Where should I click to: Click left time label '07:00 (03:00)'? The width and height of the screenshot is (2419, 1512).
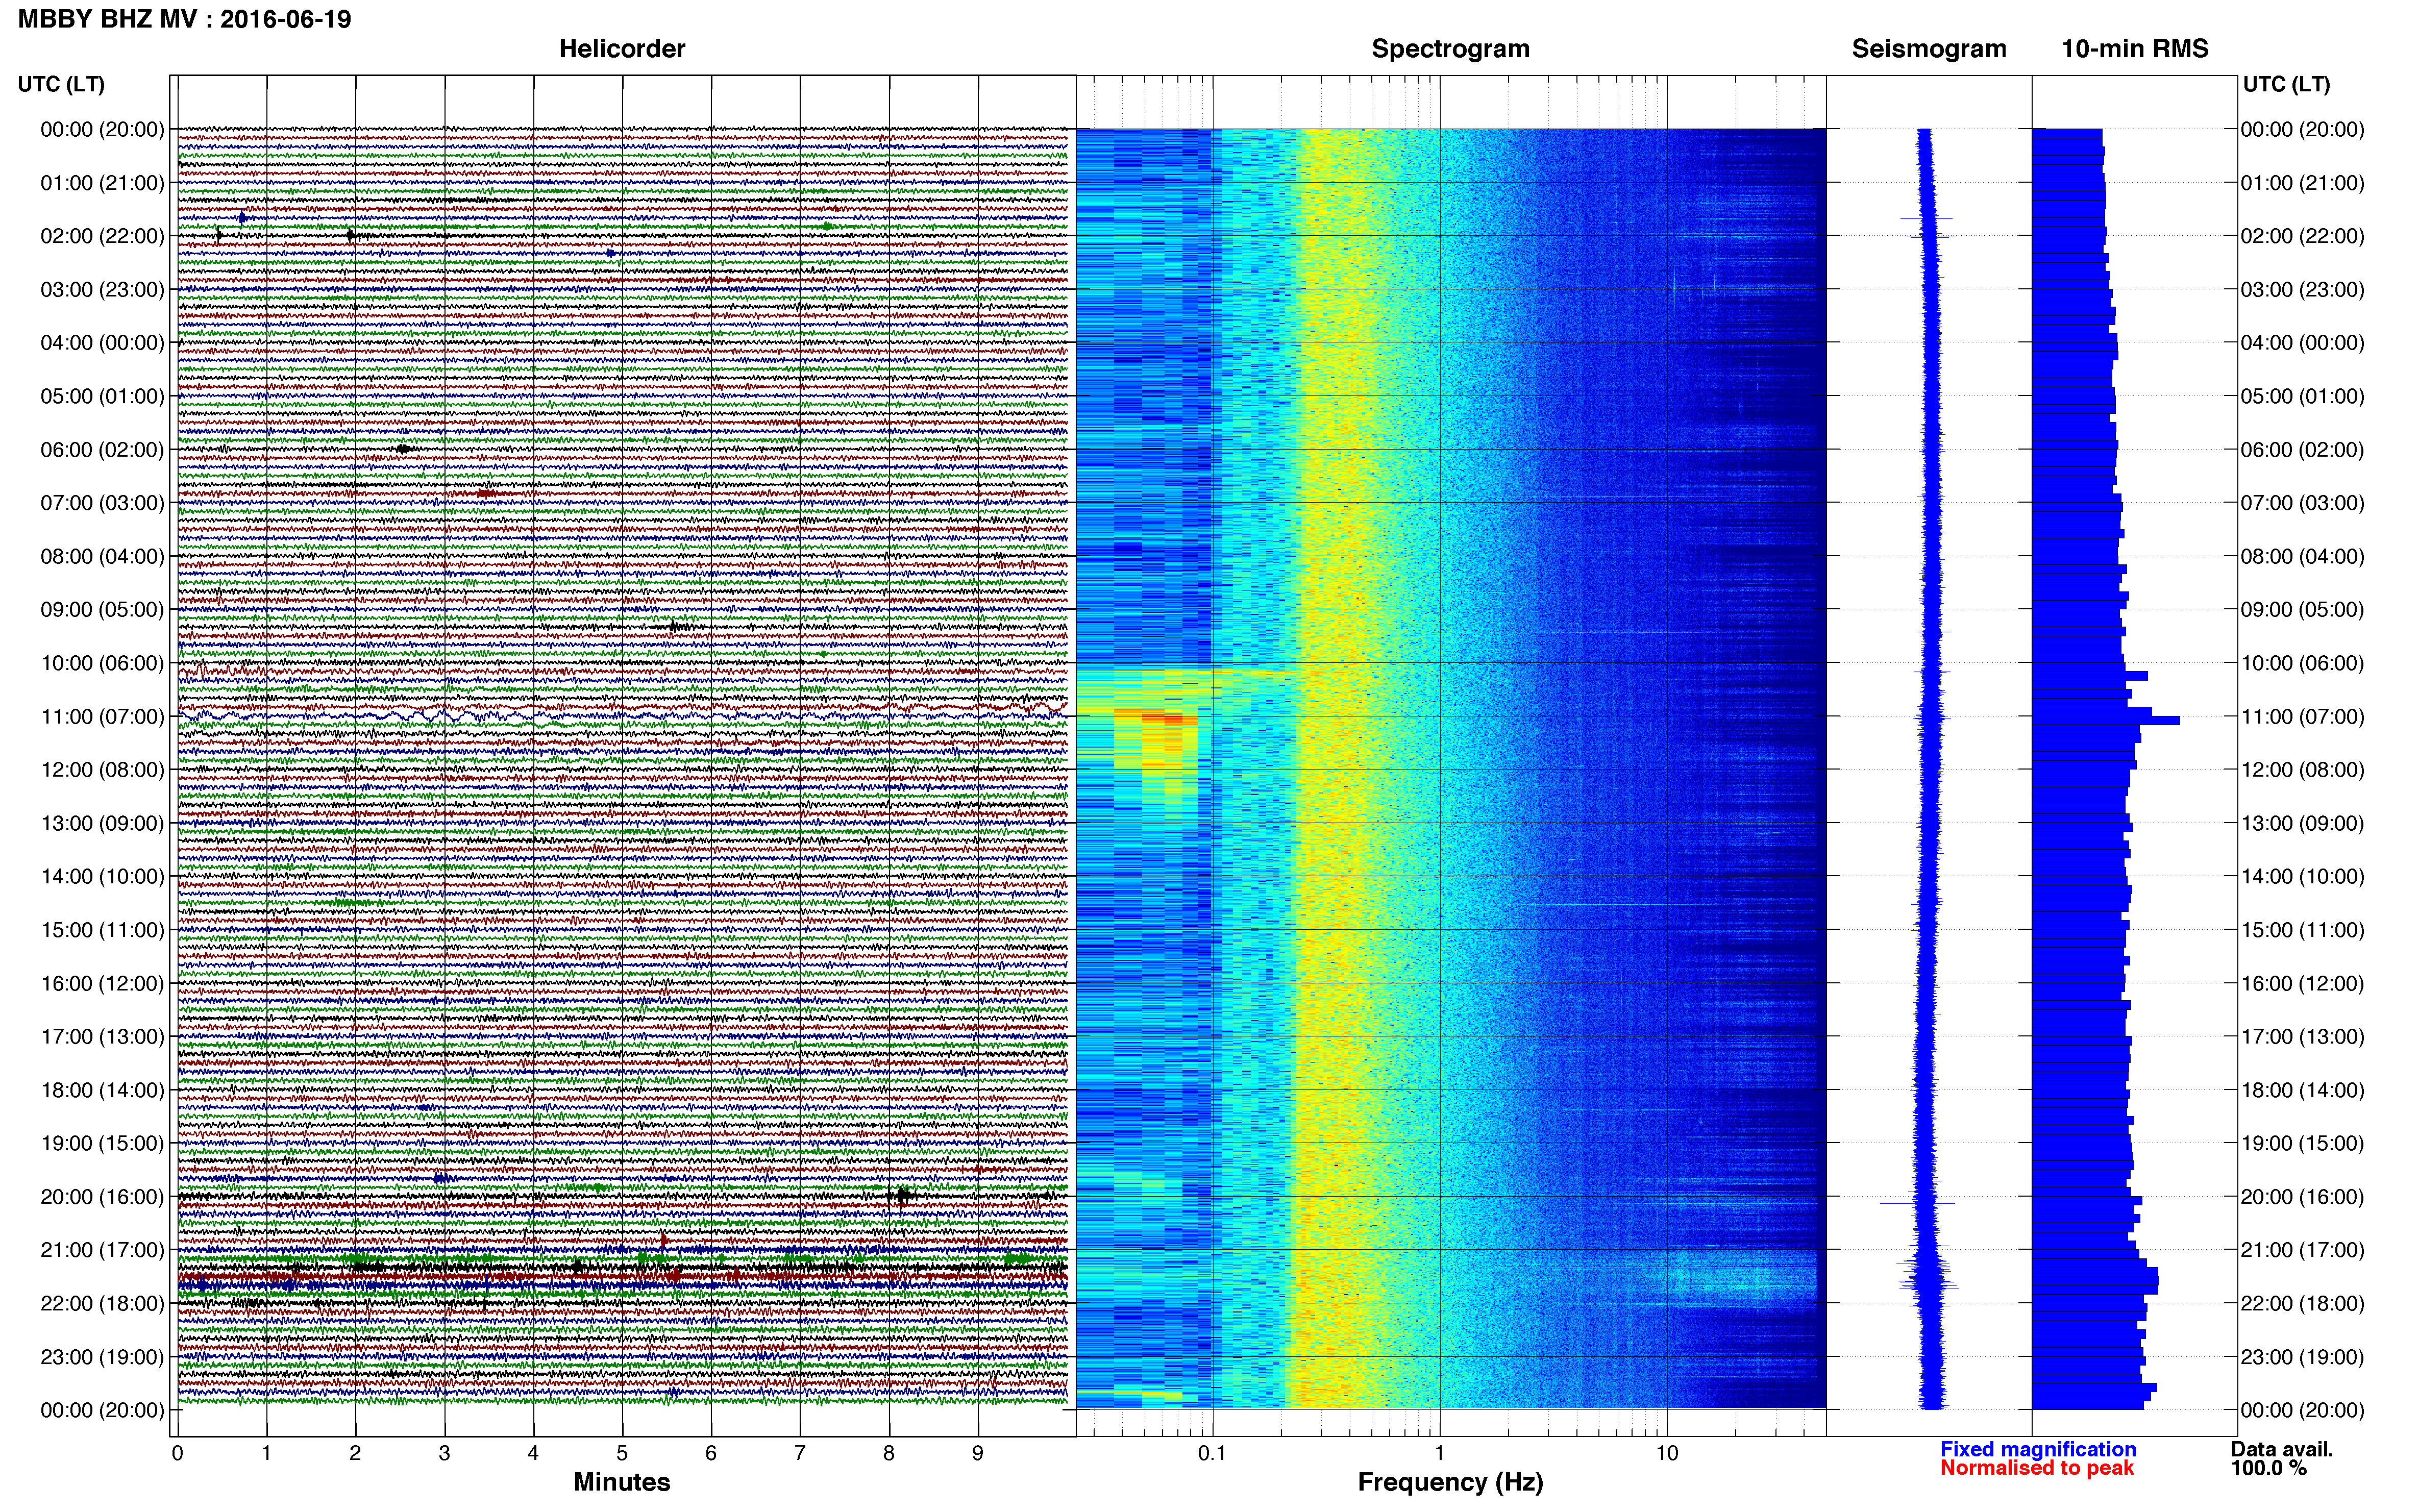click(102, 503)
